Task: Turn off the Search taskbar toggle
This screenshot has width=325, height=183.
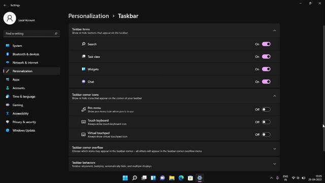Action: [x=266, y=44]
